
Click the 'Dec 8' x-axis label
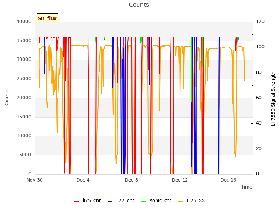(131, 180)
